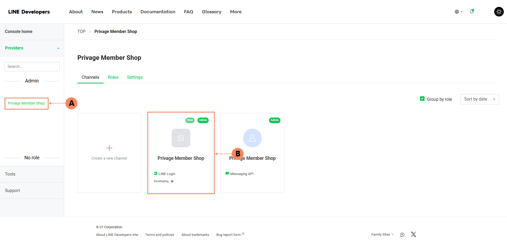
Task: Click the LINE Login channel placeholder image icon
Action: (x=181, y=138)
